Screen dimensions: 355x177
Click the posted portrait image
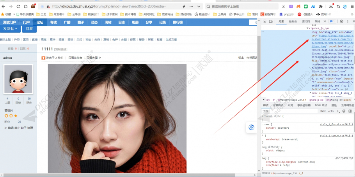click(x=117, y=119)
